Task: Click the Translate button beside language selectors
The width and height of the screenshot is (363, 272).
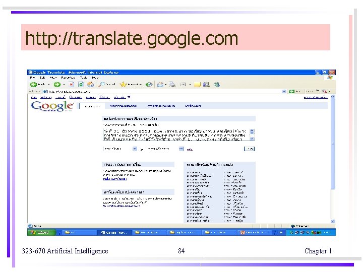Action: (x=250, y=149)
